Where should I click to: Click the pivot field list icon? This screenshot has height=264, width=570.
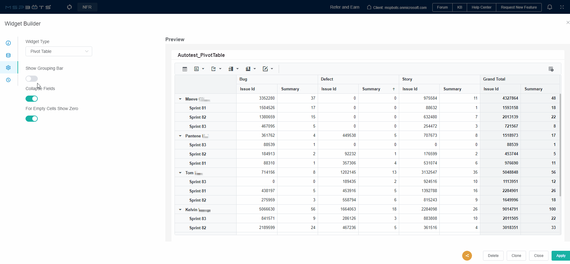point(551,69)
